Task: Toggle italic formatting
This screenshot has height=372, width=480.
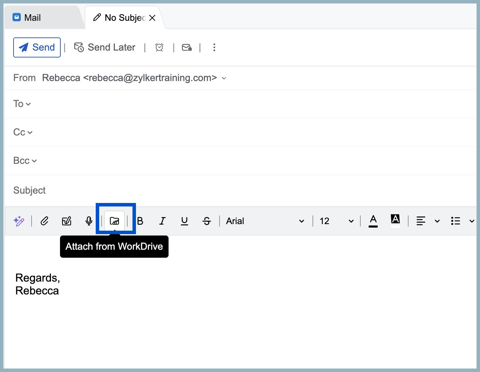Action: point(162,221)
